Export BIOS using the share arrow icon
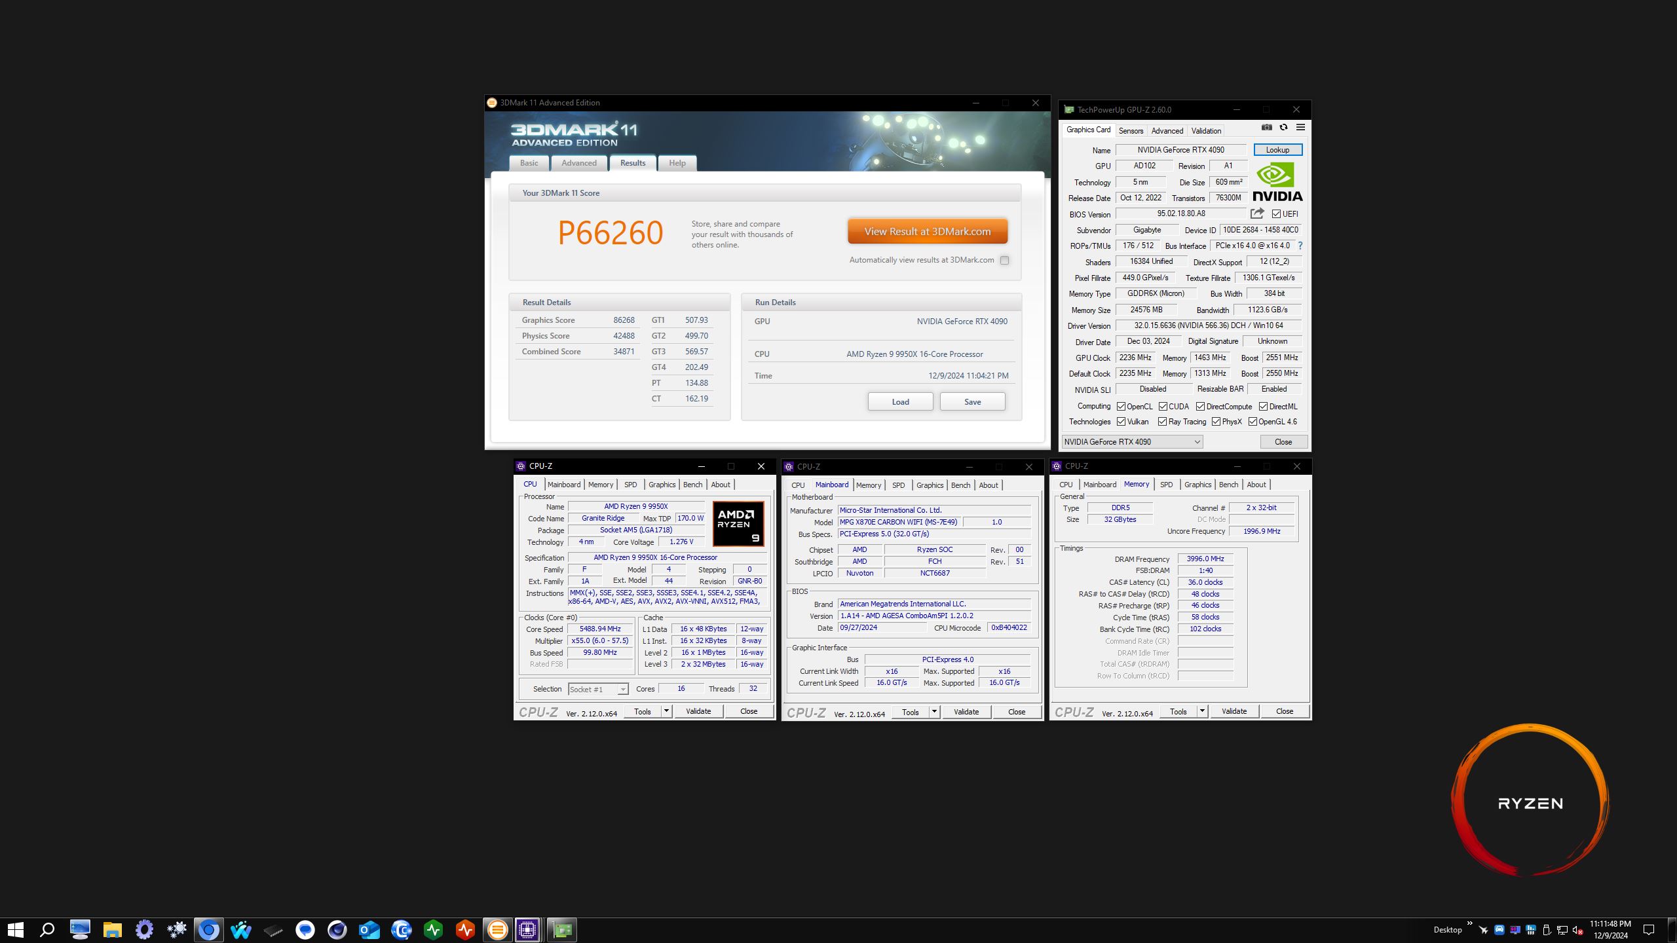The height and width of the screenshot is (943, 1677). 1257,213
